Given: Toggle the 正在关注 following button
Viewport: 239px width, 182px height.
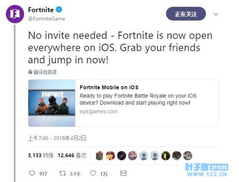Looking at the screenshot, I should 186,14.
